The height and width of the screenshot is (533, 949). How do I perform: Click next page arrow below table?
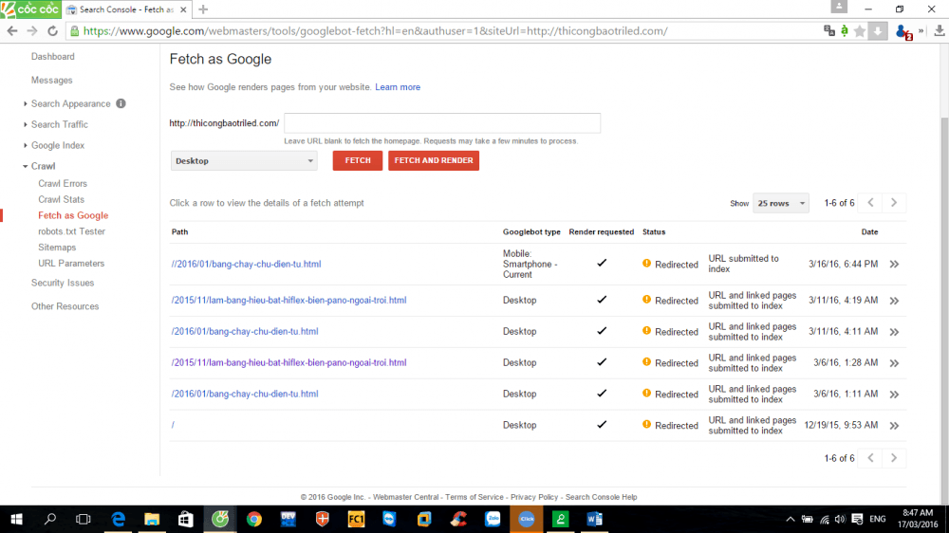894,458
